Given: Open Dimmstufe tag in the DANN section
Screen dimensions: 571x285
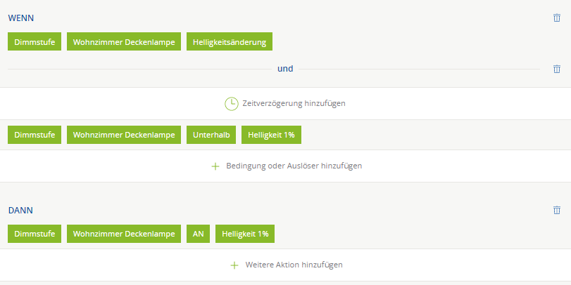Looking at the screenshot, I should (x=34, y=234).
